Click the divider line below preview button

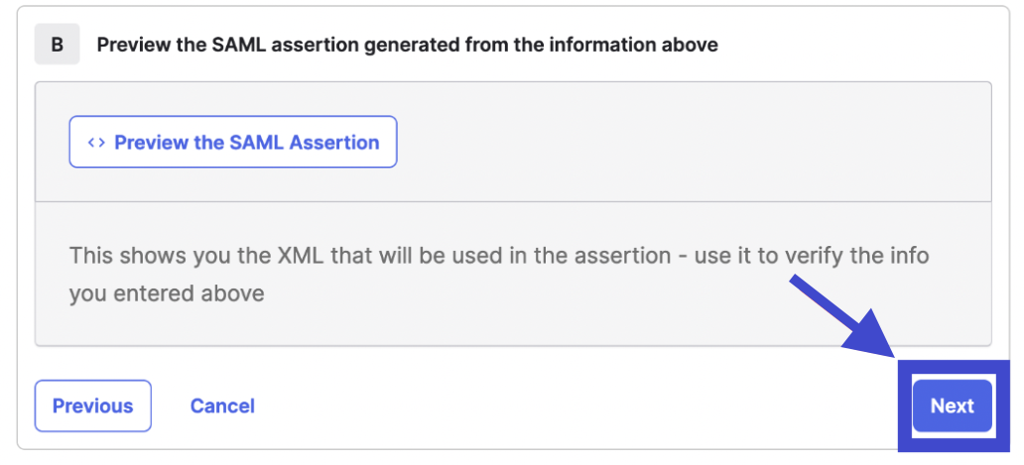click(x=513, y=202)
